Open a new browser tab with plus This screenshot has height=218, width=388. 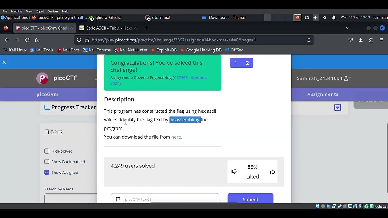[146, 28]
